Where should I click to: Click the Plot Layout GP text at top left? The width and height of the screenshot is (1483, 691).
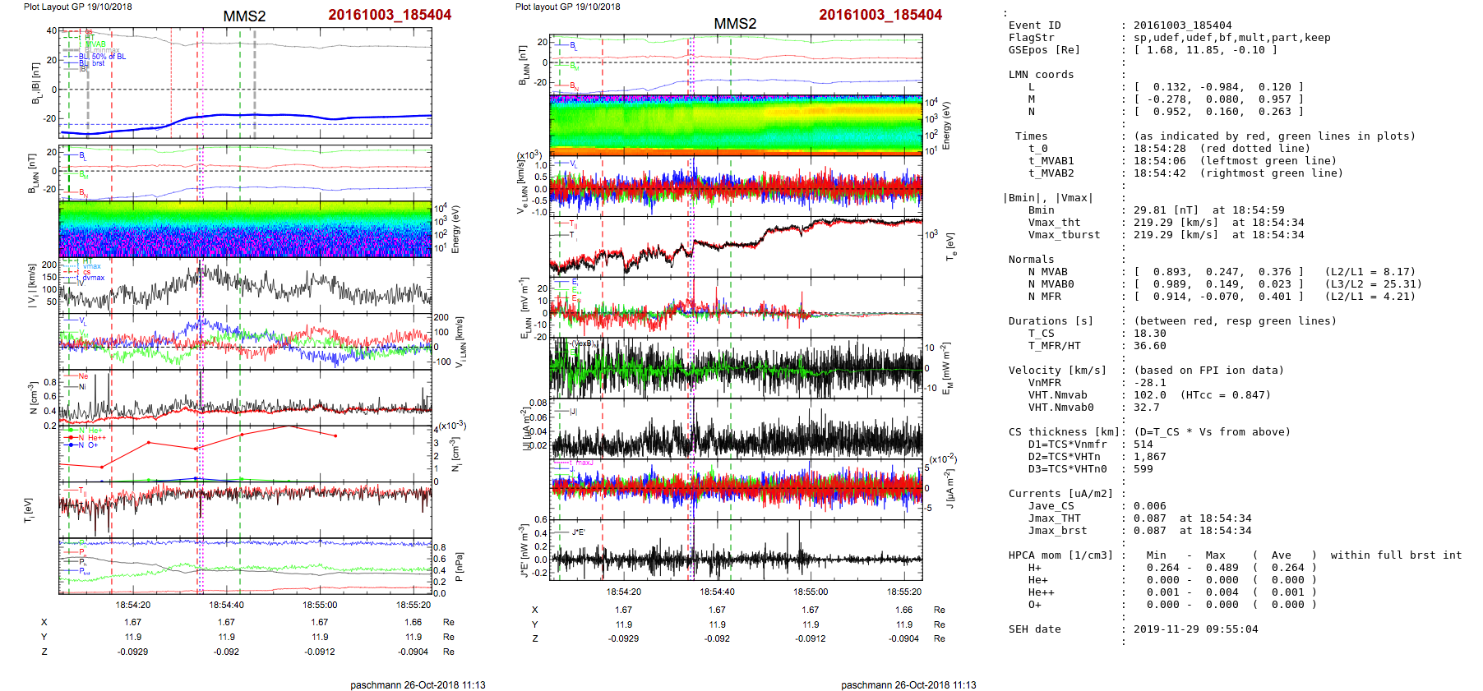coord(77,7)
